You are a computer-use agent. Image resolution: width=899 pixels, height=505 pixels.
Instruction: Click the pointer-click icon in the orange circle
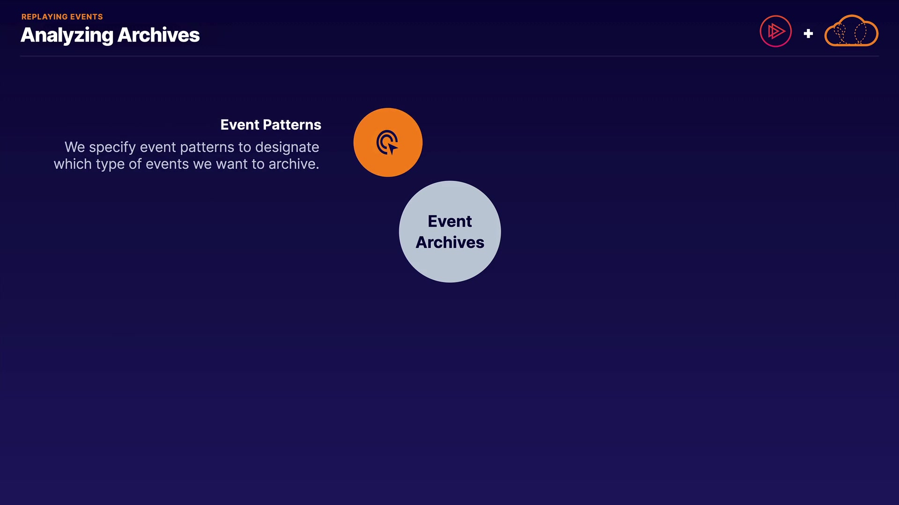click(x=387, y=142)
